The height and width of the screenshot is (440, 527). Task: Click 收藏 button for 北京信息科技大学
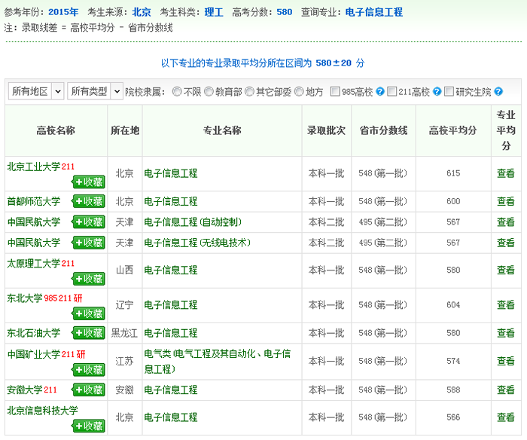click(88, 426)
